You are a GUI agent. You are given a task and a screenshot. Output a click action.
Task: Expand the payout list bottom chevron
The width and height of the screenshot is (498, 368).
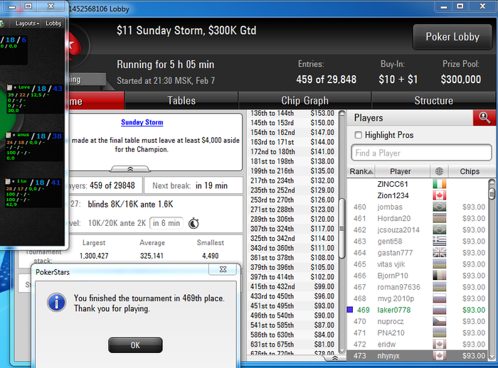[x=335, y=358]
